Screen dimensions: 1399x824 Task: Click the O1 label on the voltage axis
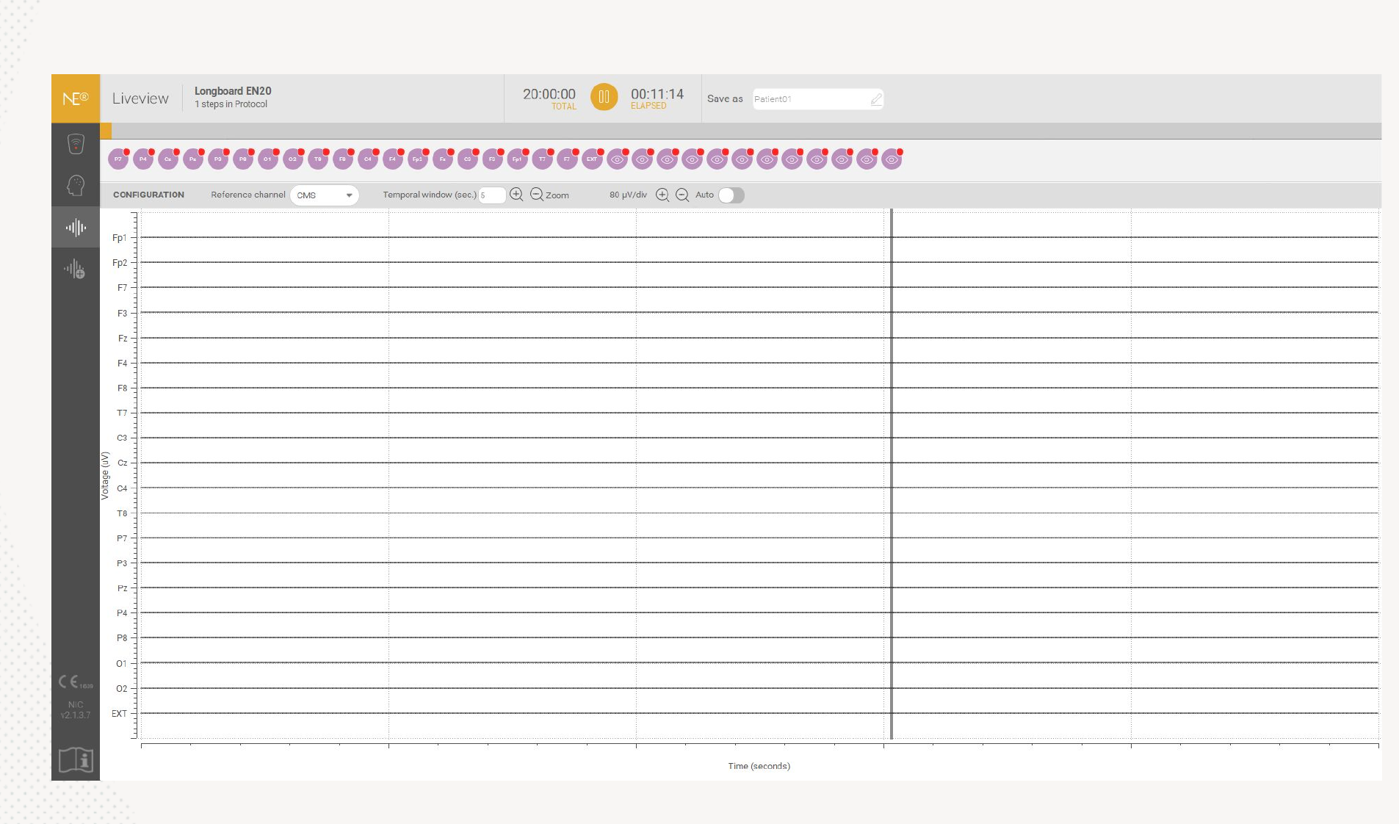coord(121,664)
